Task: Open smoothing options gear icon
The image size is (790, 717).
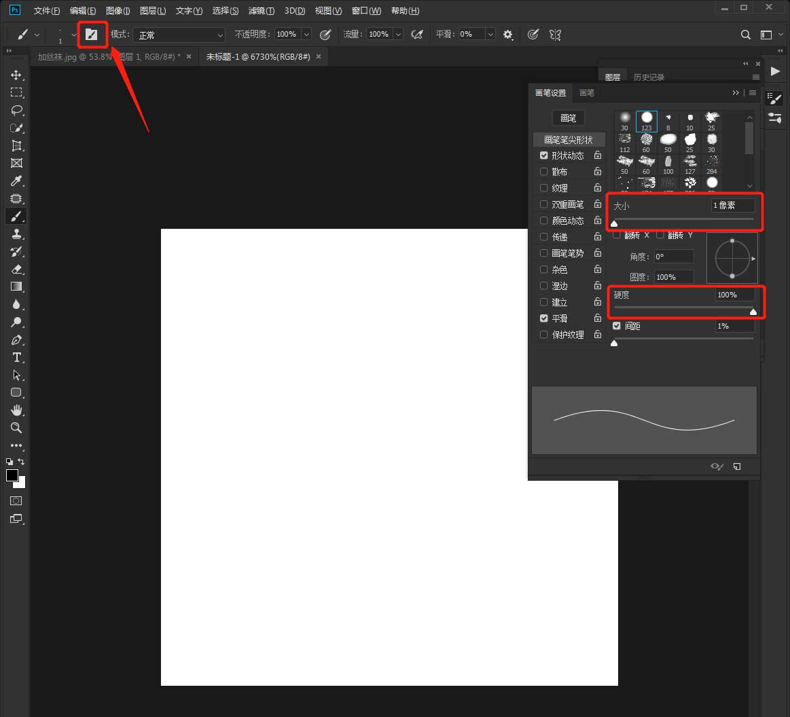Action: tap(508, 34)
